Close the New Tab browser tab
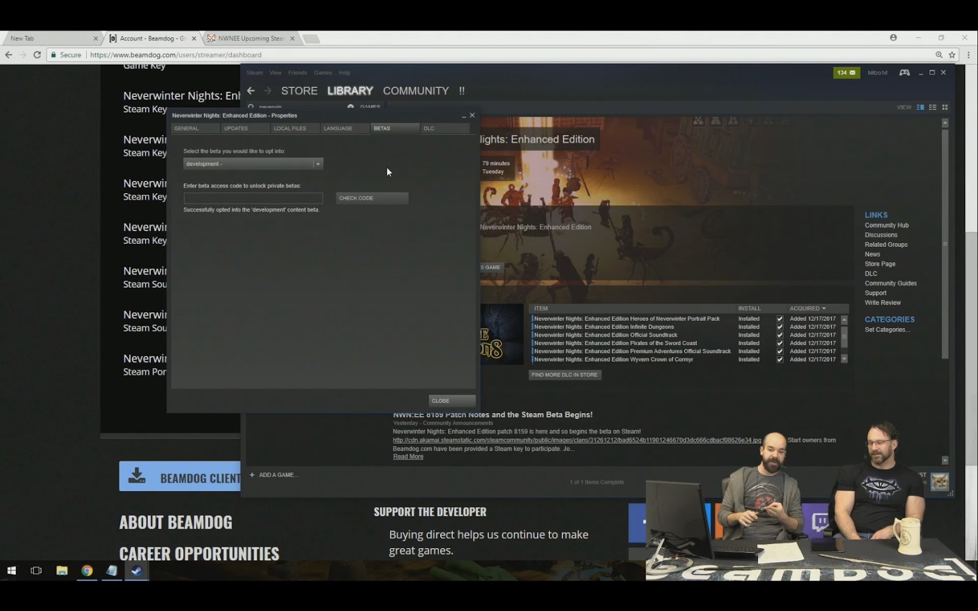This screenshot has width=978, height=611. [95, 38]
